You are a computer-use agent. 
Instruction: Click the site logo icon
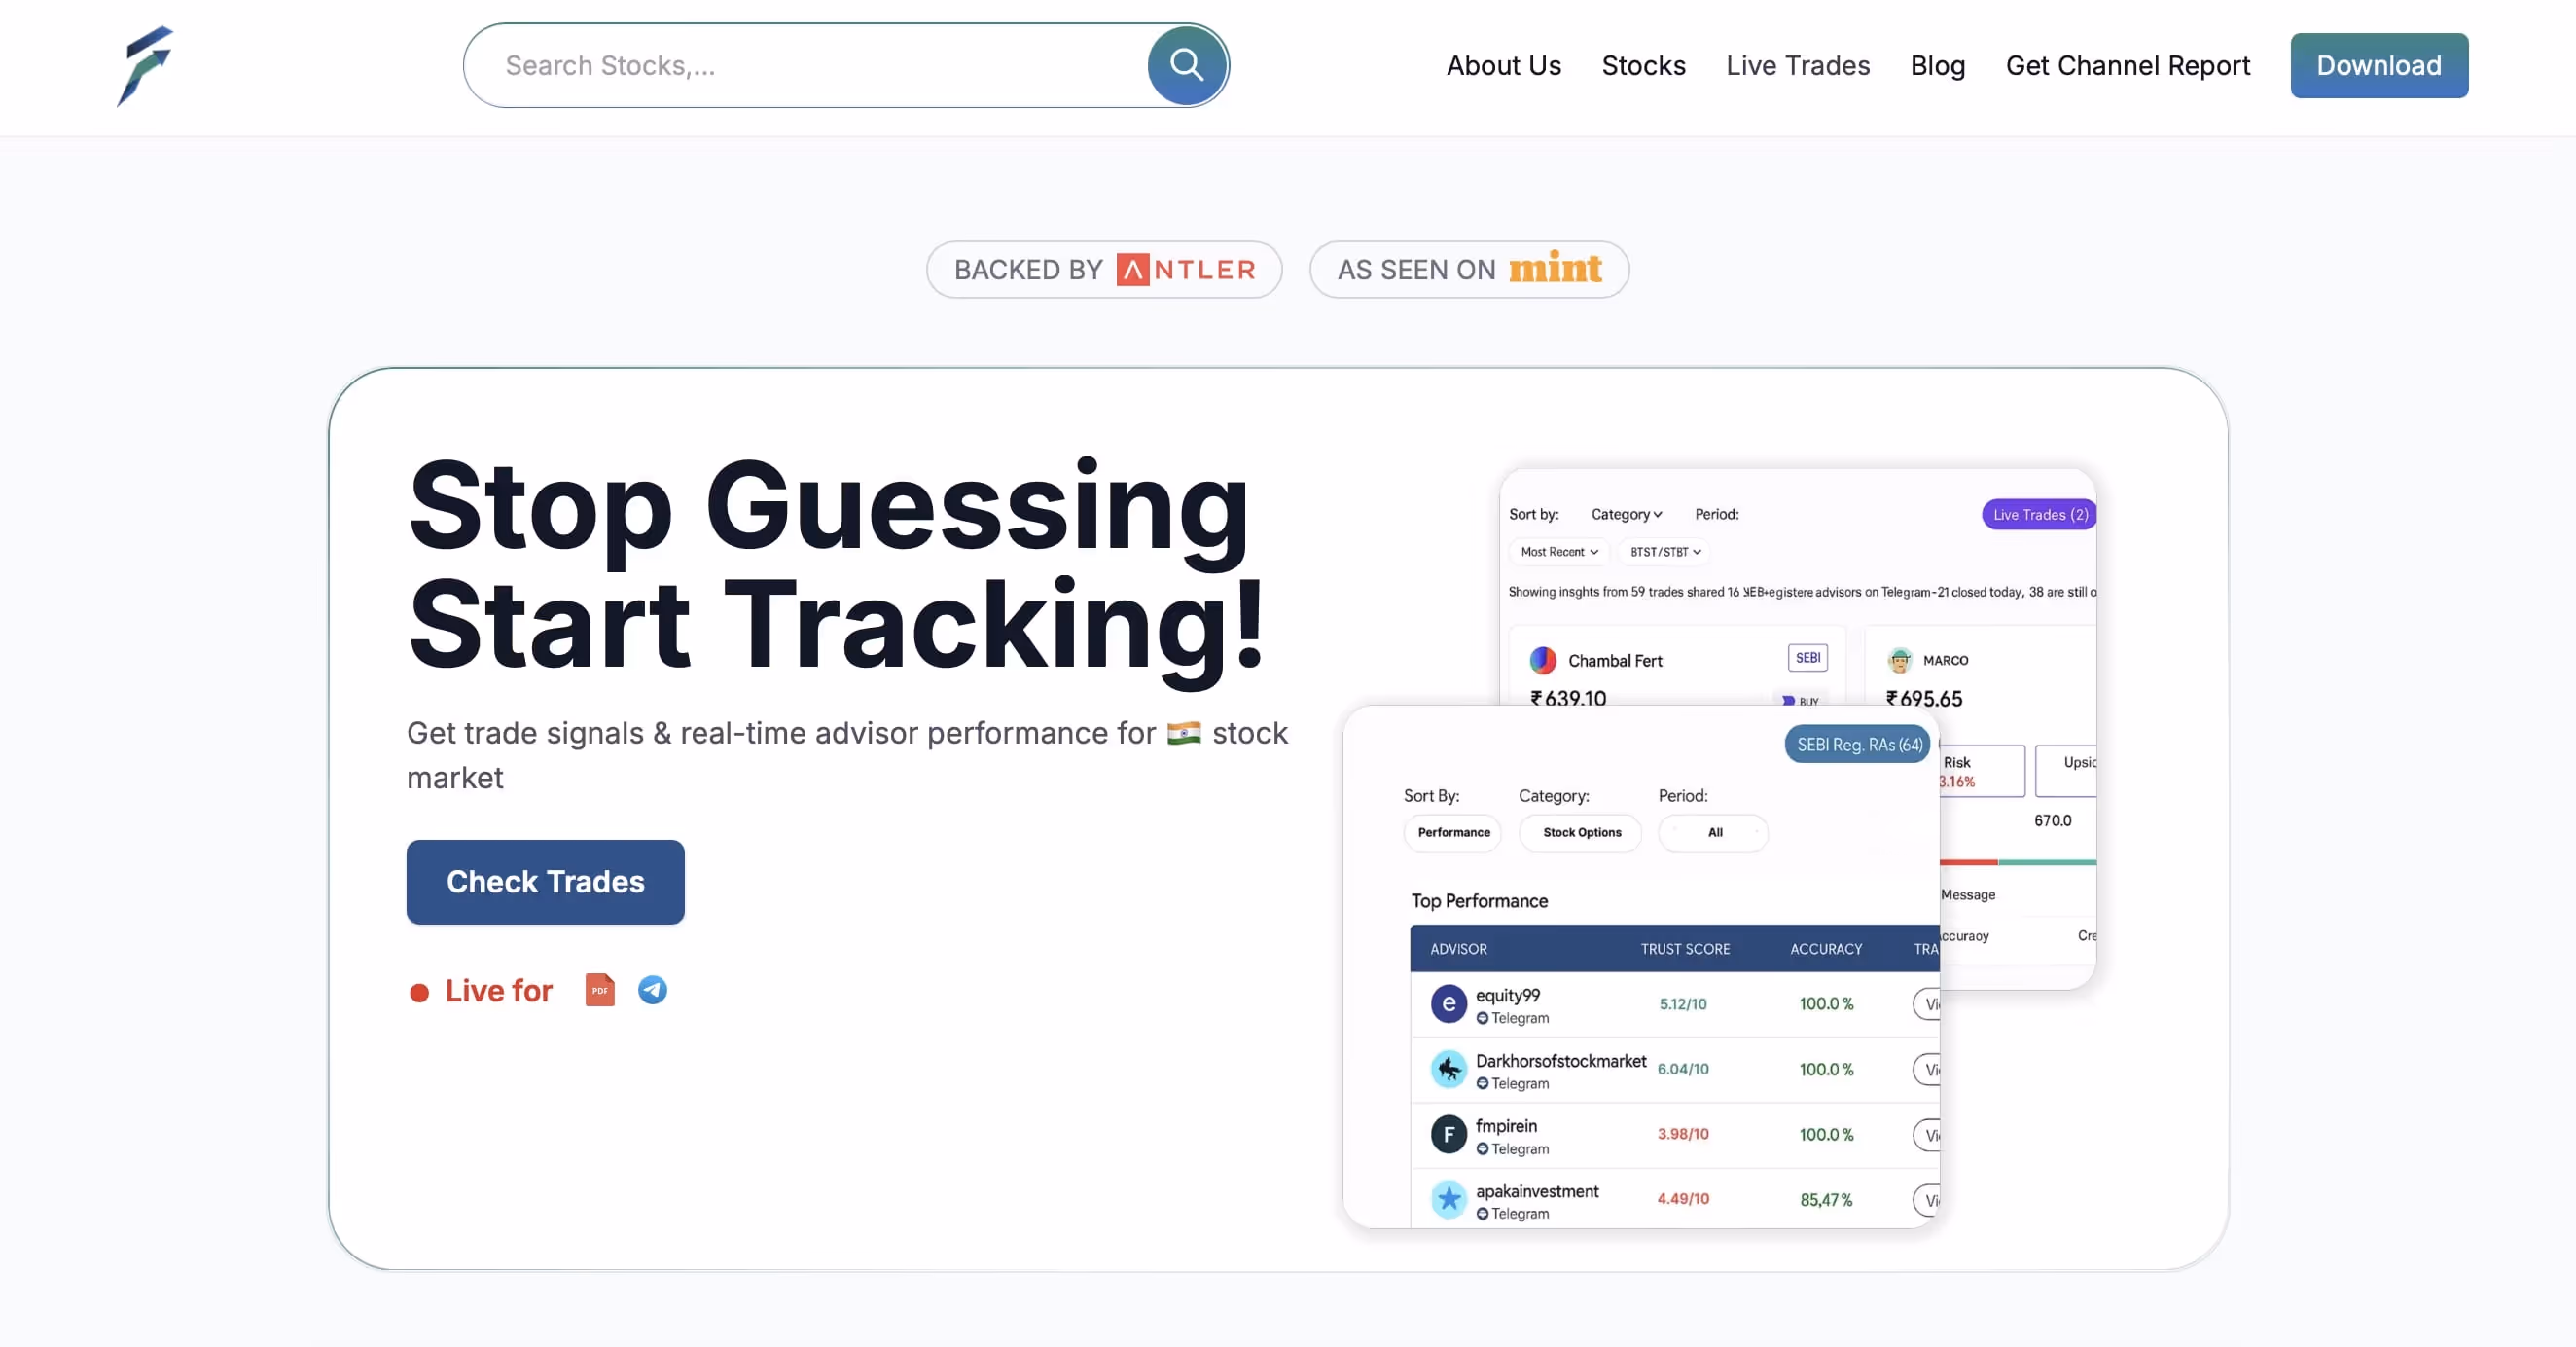tap(145, 66)
